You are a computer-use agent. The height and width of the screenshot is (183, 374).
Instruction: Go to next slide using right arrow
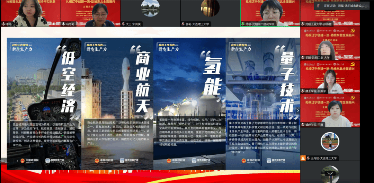[x=297, y=110]
